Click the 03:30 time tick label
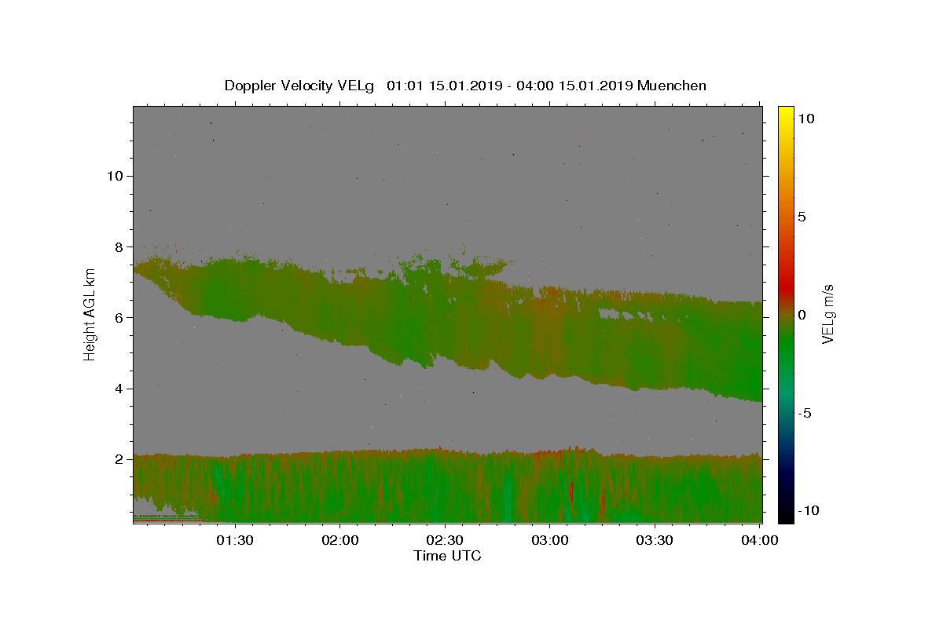Viewport: 943px width, 628px height. coord(655,540)
